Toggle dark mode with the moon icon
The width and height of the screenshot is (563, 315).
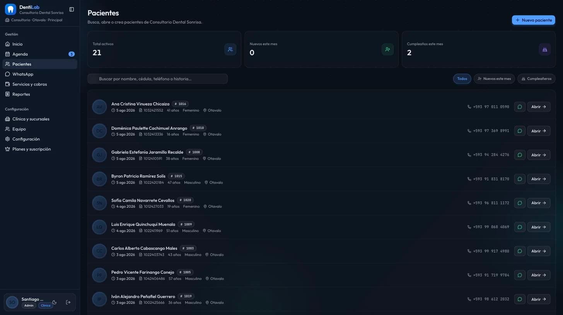coord(55,302)
